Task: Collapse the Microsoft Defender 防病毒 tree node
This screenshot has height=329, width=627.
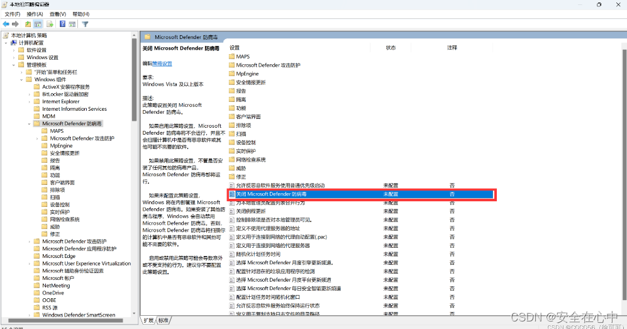Action: coord(29,124)
